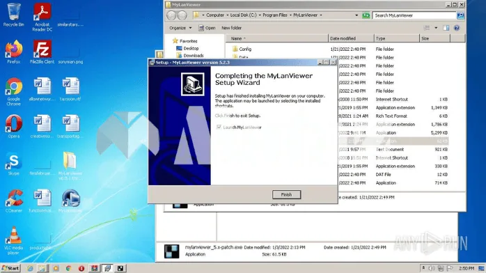Expand address bar history dropdown
This screenshot has width=486, height=273.
(x=356, y=15)
